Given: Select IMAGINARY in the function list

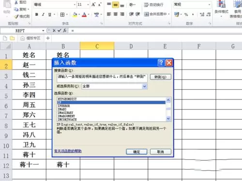Looking at the screenshot, I should (111, 112).
